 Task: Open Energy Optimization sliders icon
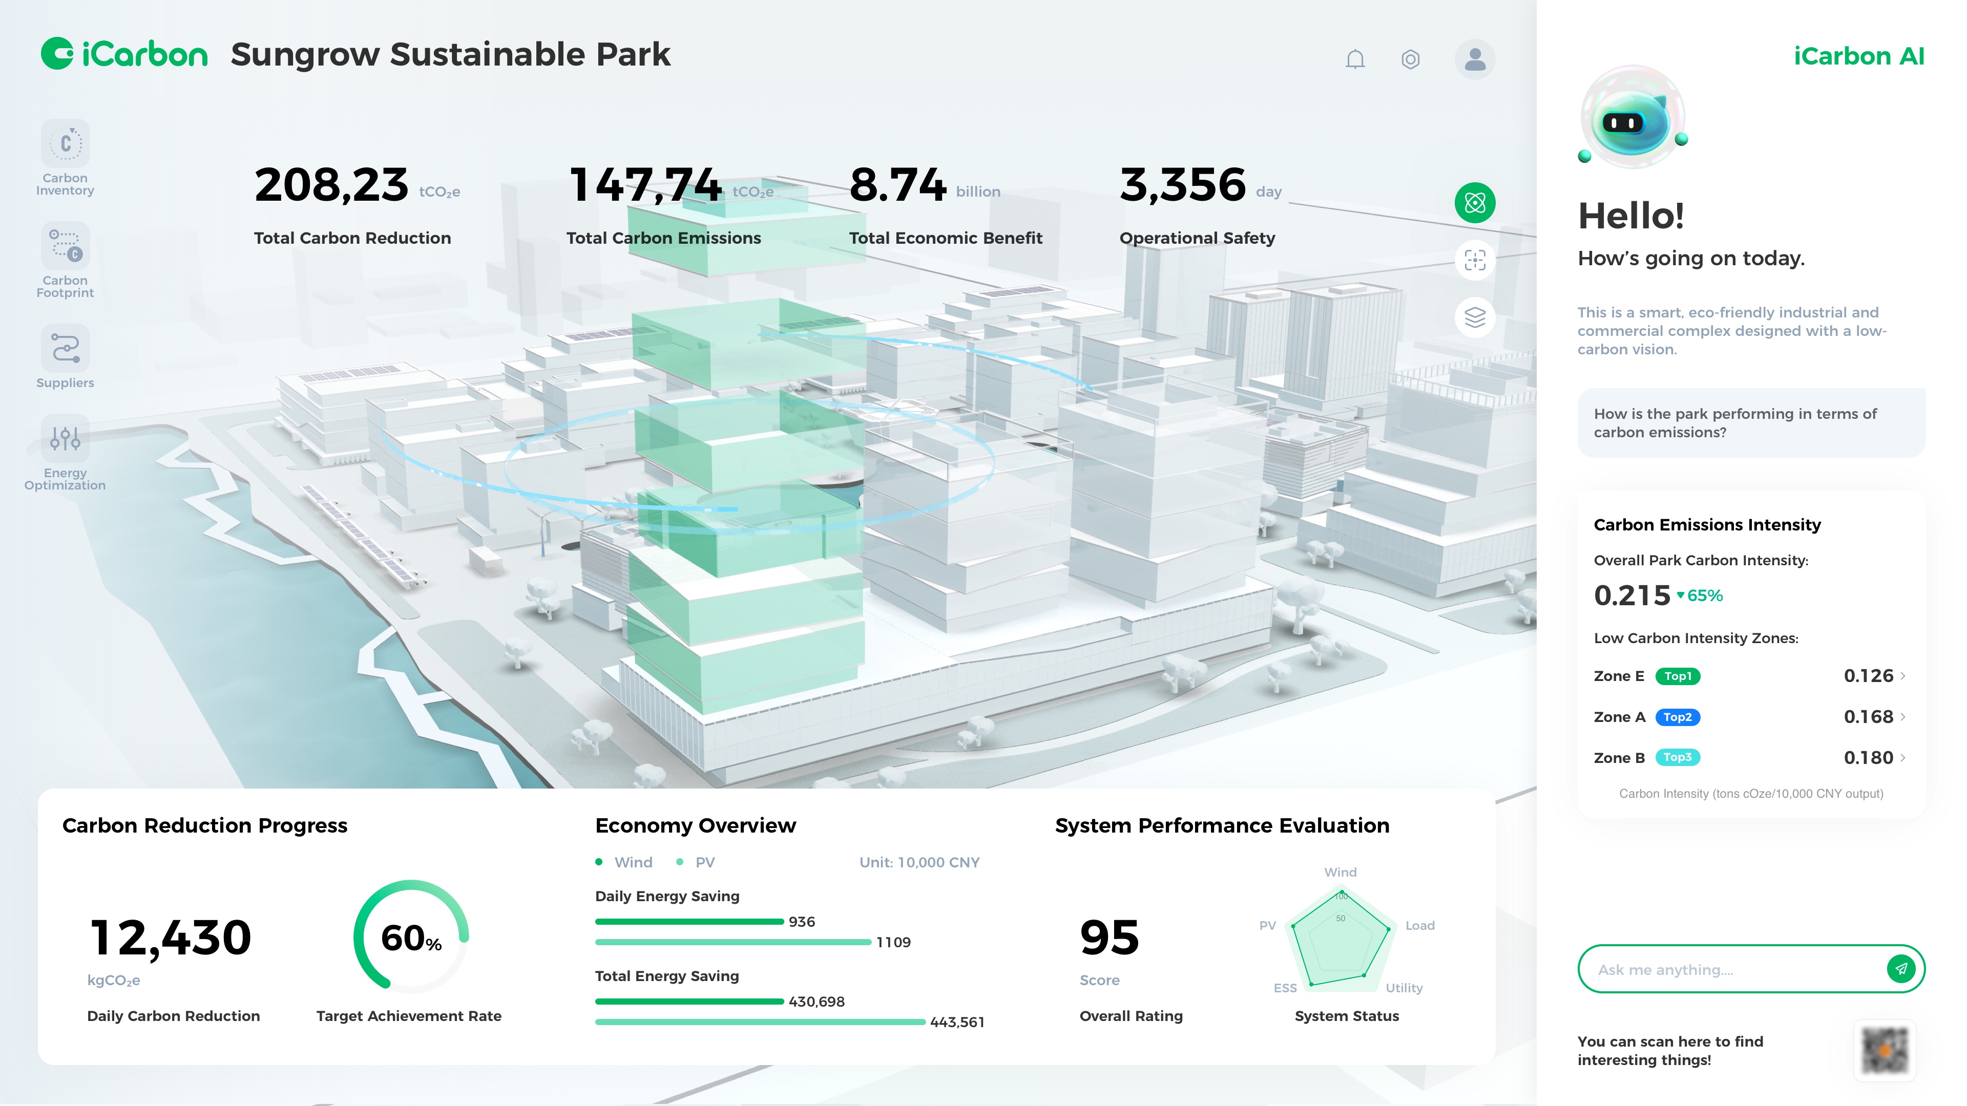[x=65, y=438]
